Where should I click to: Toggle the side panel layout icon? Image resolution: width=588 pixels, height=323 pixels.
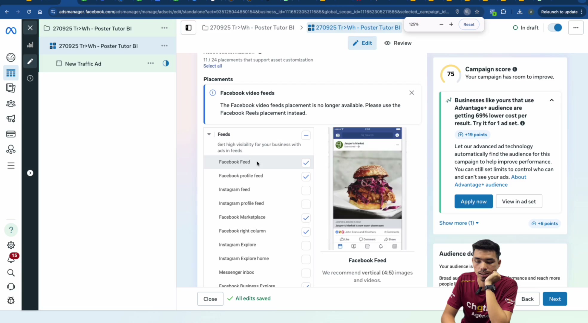point(189,28)
